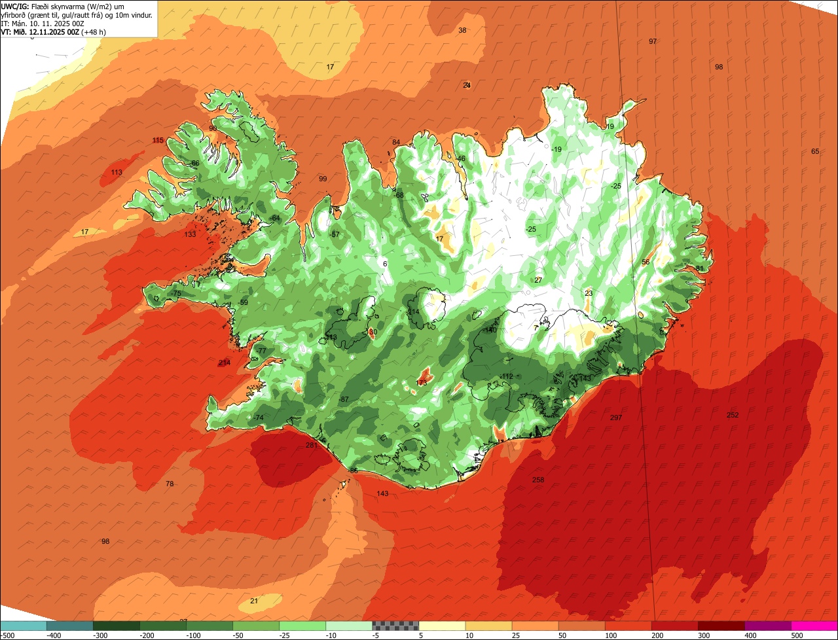Click the flux value 24 on the map
The image size is (838, 640).
tap(467, 85)
